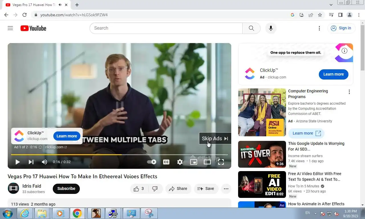
Task: Open the Chrome three-dot menu
Action: (358, 15)
